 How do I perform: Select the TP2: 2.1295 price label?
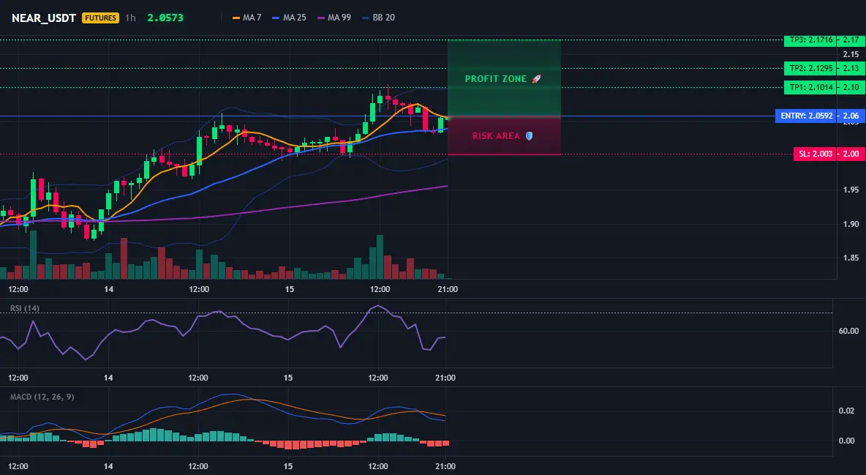(x=810, y=69)
